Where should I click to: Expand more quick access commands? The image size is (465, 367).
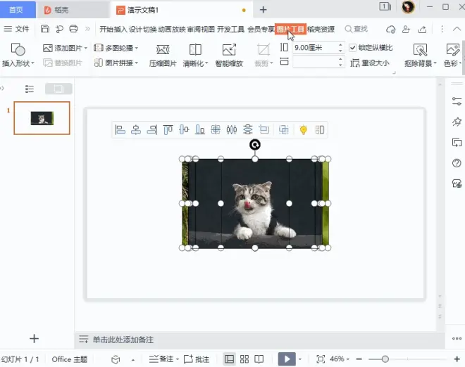87,29
